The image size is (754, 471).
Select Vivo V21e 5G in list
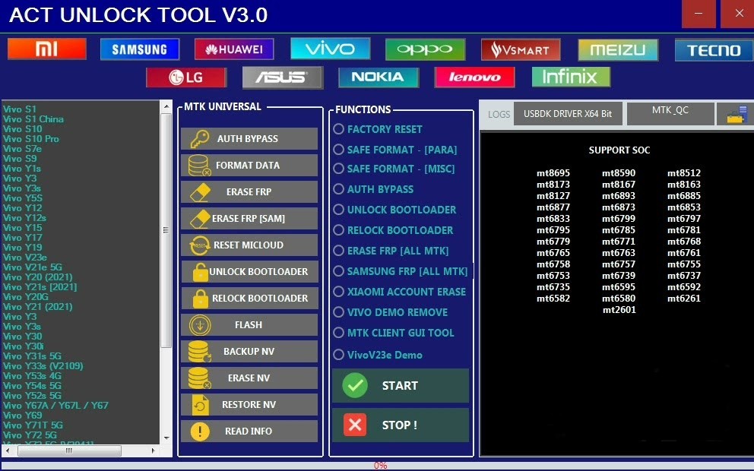point(32,267)
